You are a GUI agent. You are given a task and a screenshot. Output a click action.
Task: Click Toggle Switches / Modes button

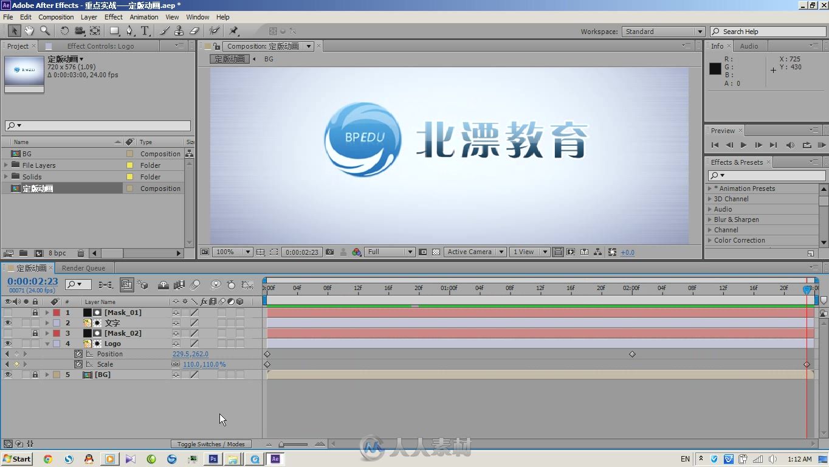211,444
